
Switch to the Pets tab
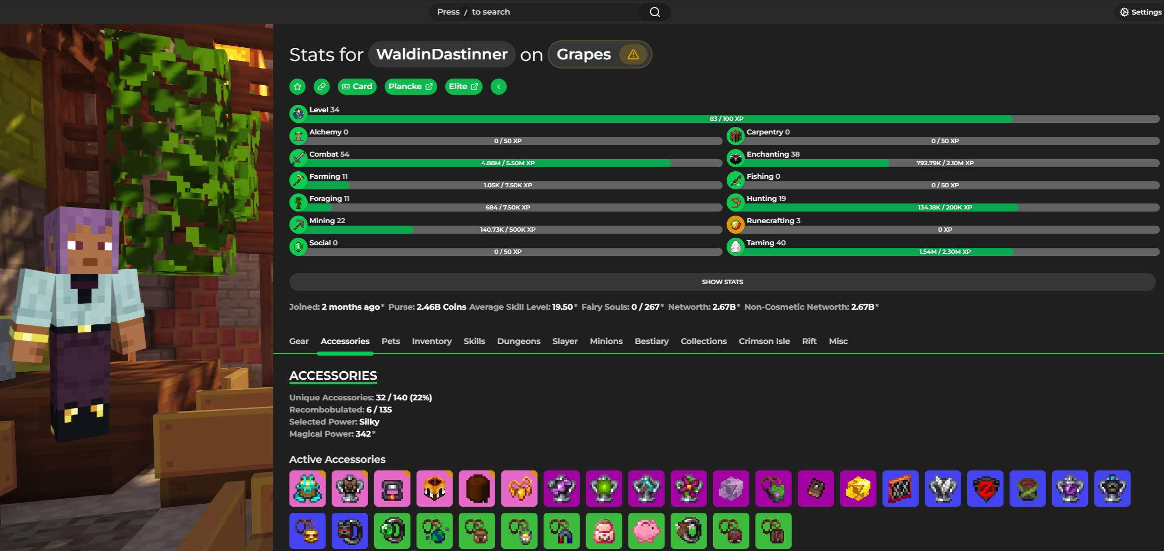(x=390, y=341)
